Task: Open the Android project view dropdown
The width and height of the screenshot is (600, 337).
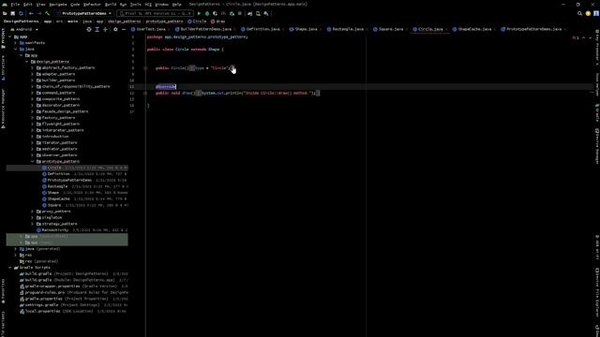Action: 24,29
